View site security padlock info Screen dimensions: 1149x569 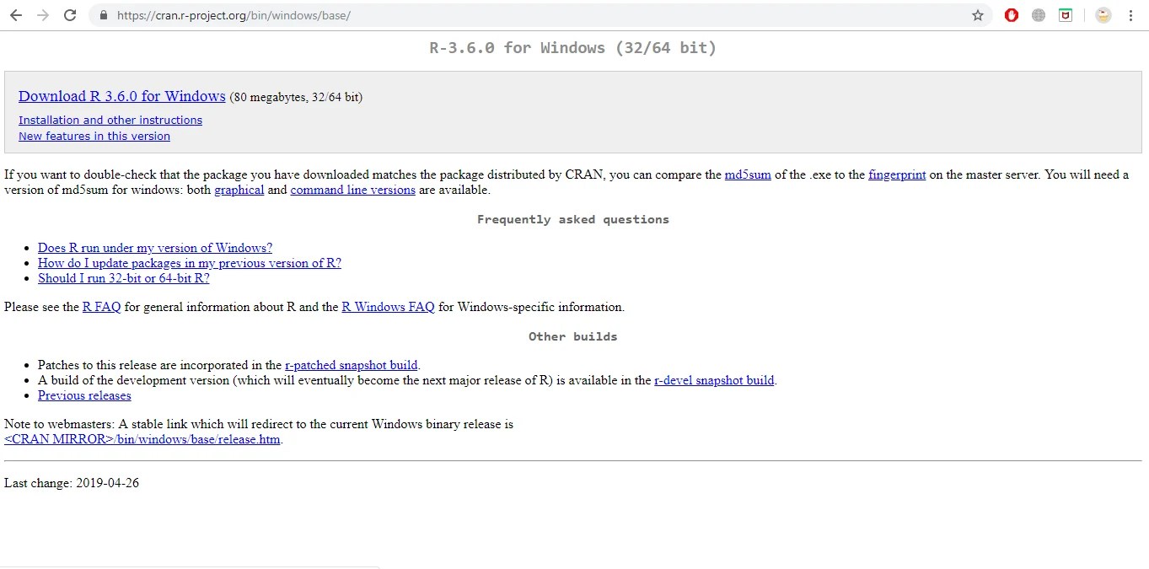click(x=104, y=15)
